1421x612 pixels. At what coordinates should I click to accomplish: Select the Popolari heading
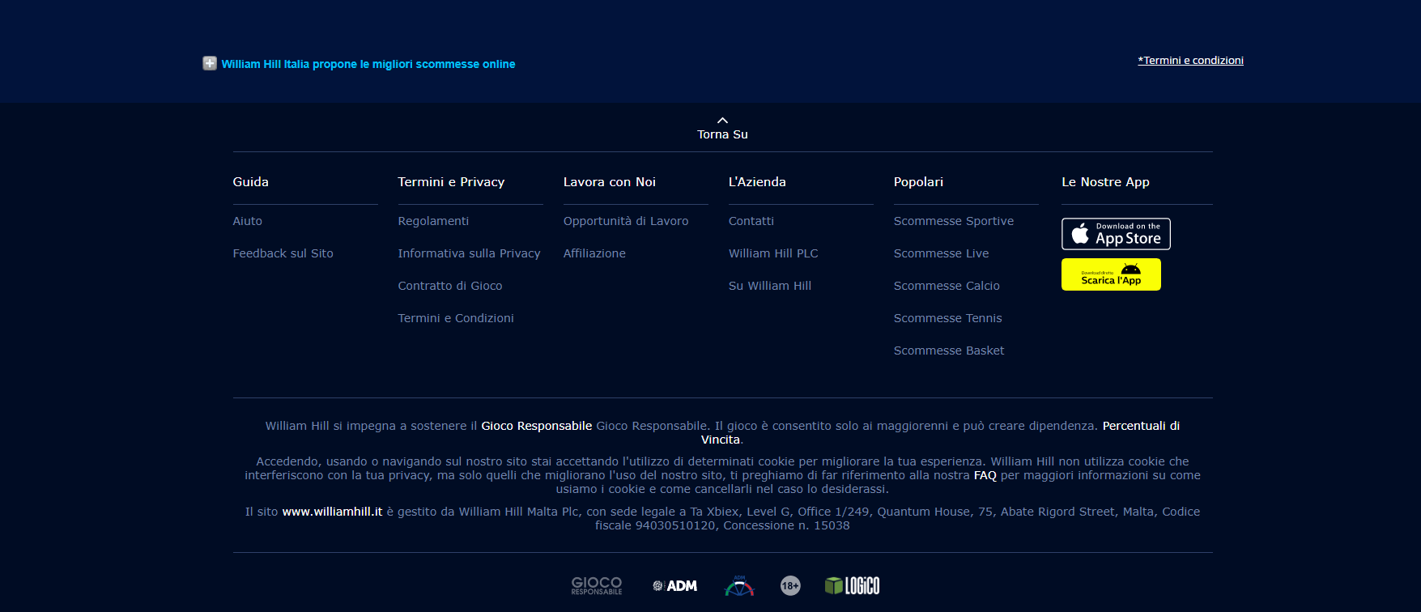pos(918,182)
